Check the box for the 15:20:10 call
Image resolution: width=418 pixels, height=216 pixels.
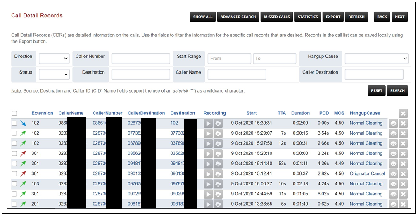(14, 153)
